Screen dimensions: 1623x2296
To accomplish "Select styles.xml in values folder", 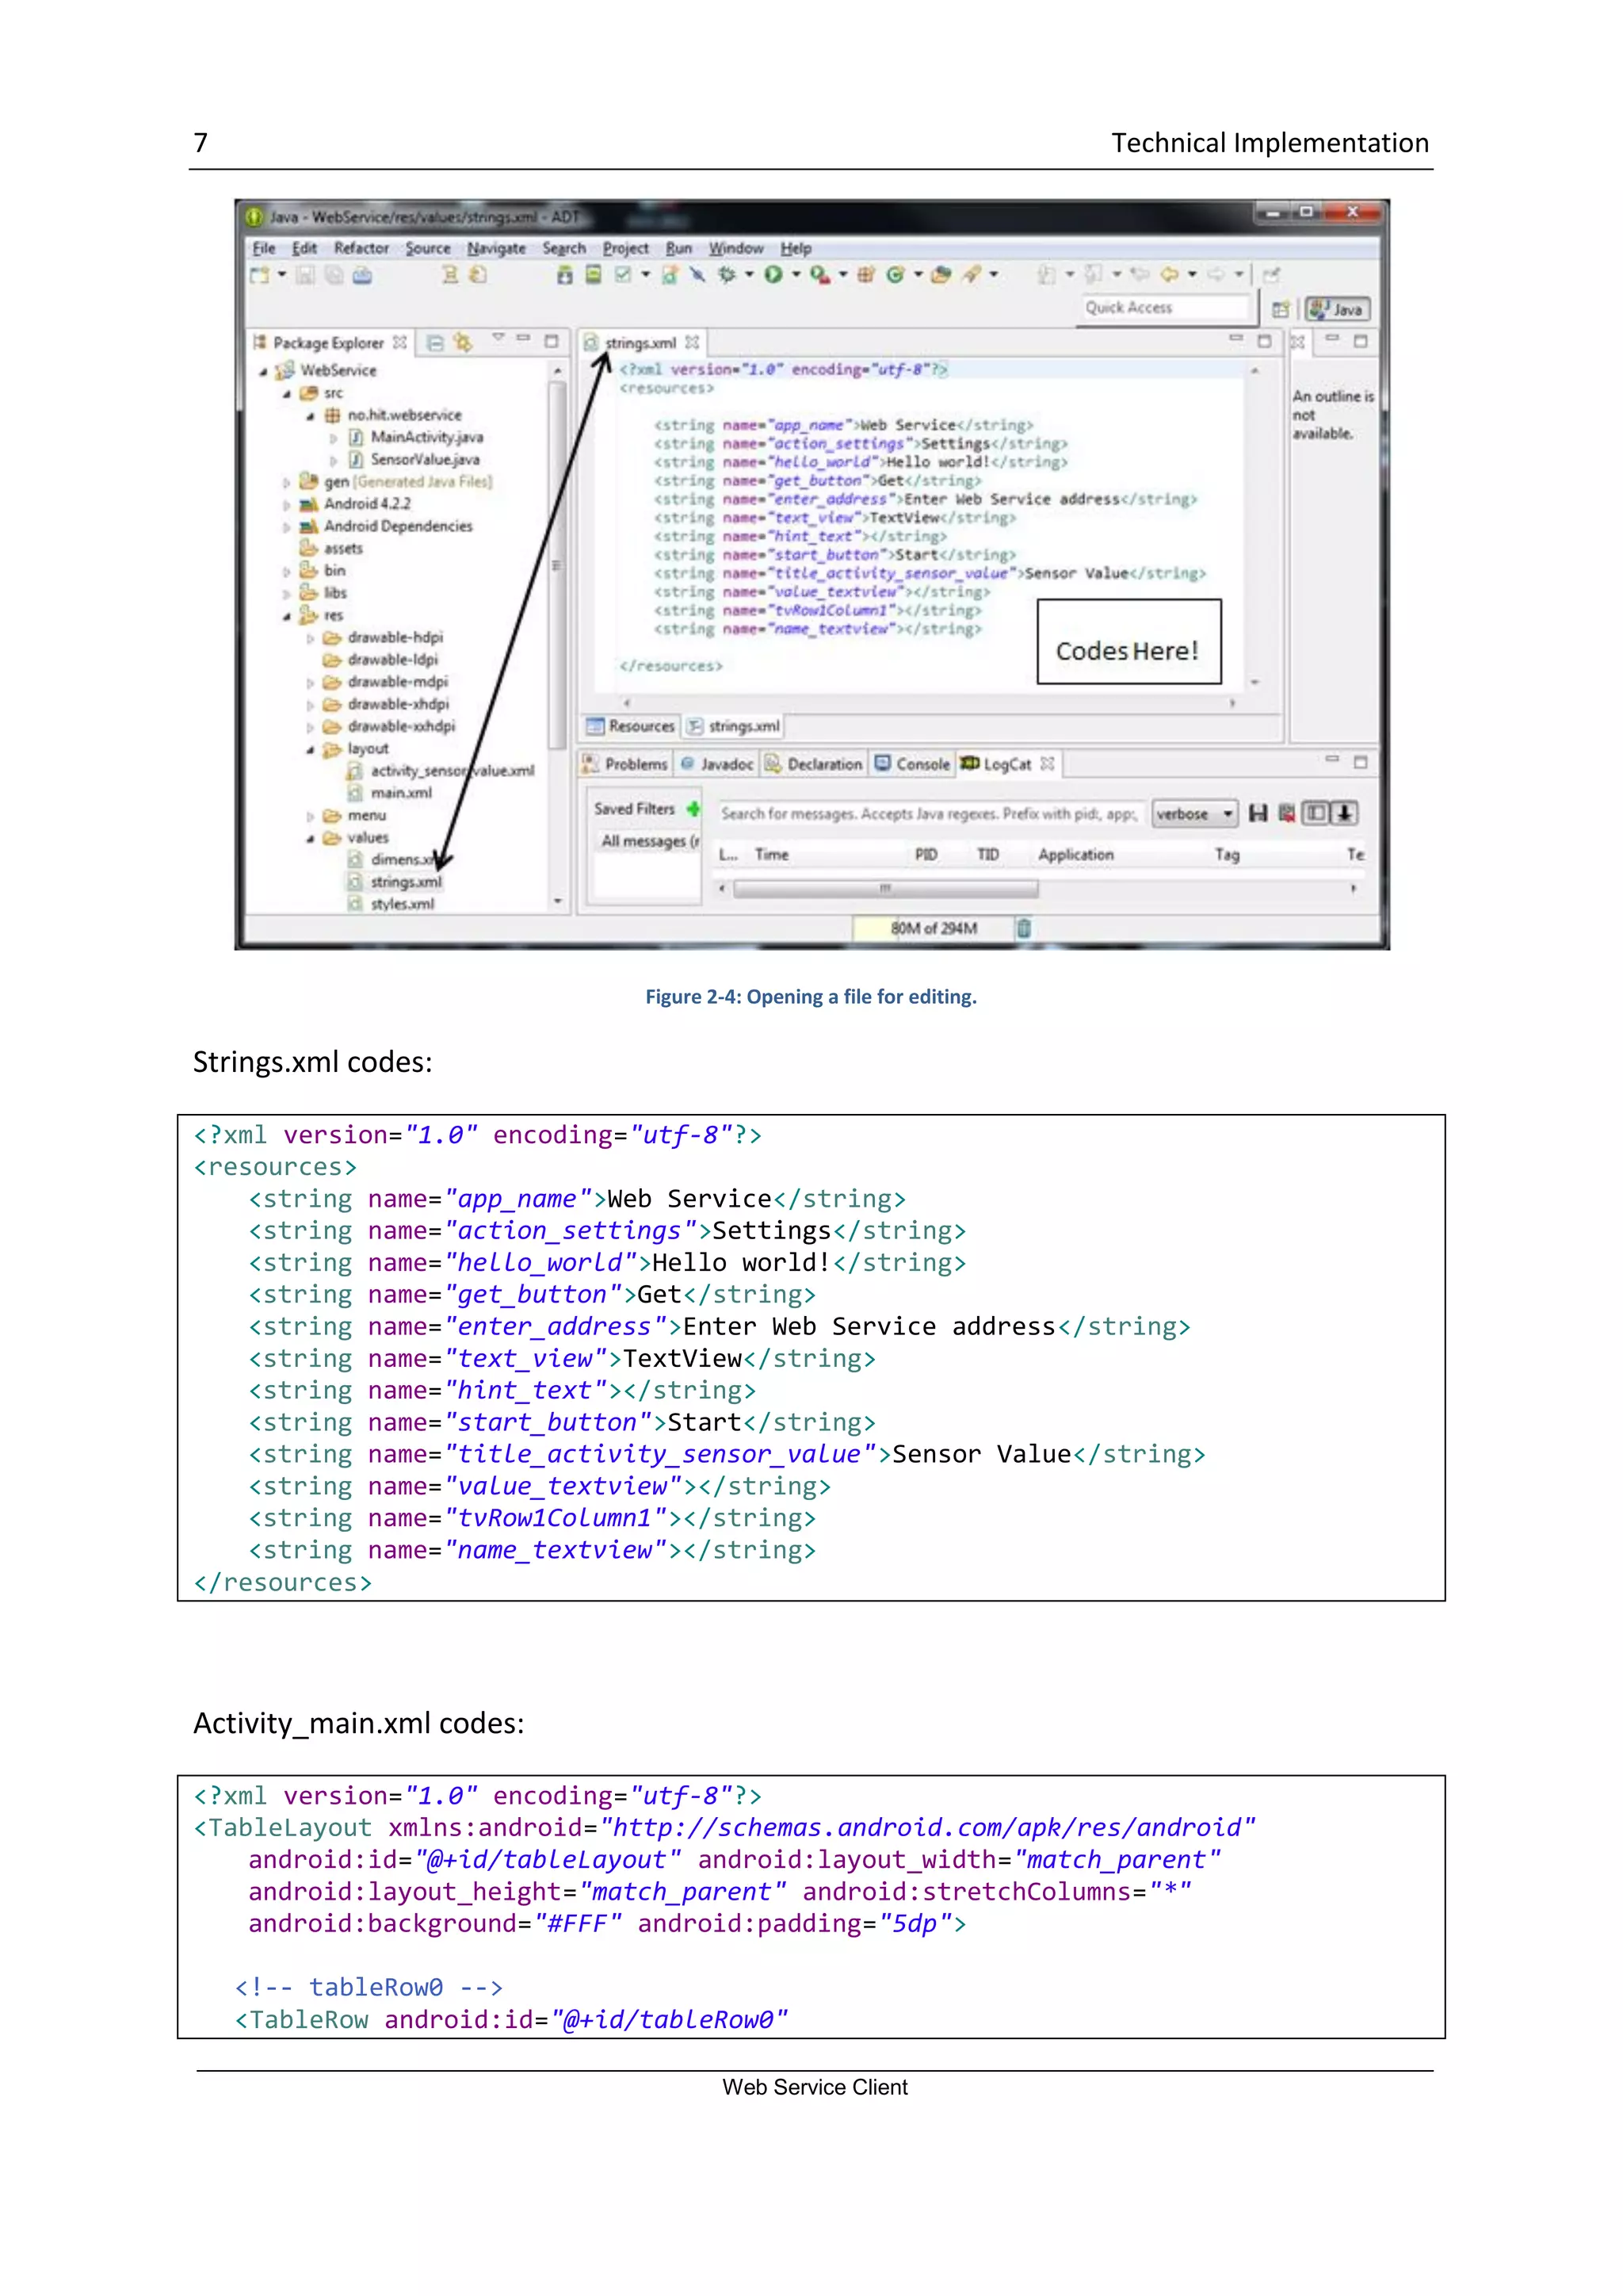I will [x=402, y=904].
